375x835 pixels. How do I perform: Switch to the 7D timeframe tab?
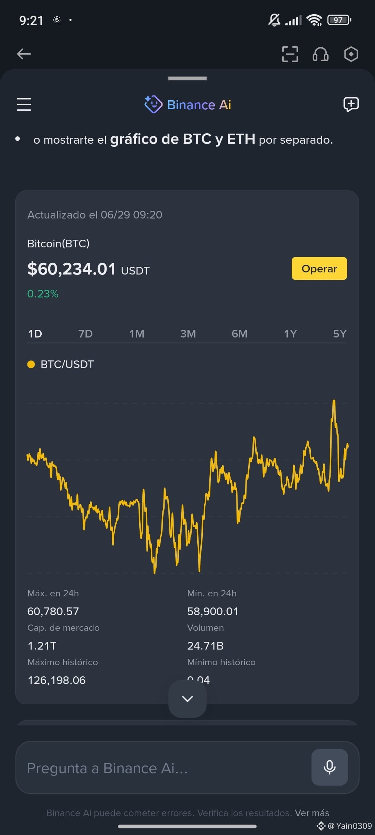pyautogui.click(x=85, y=334)
